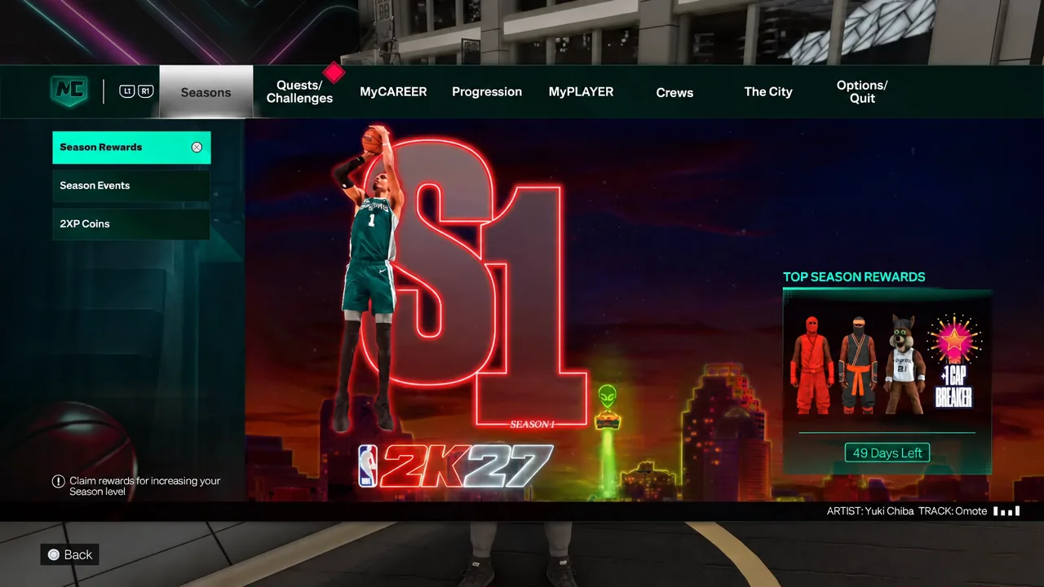Open the Options/Quit tab

[x=862, y=91]
